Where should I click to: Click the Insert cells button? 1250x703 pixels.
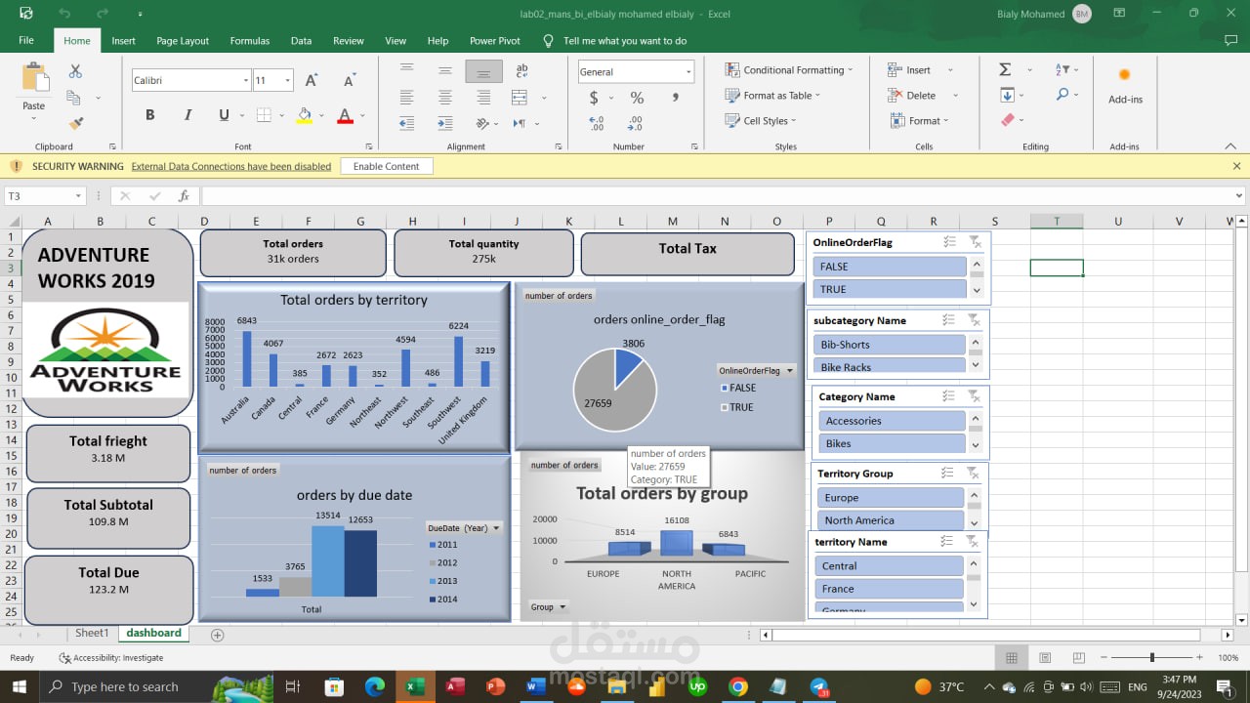909,70
